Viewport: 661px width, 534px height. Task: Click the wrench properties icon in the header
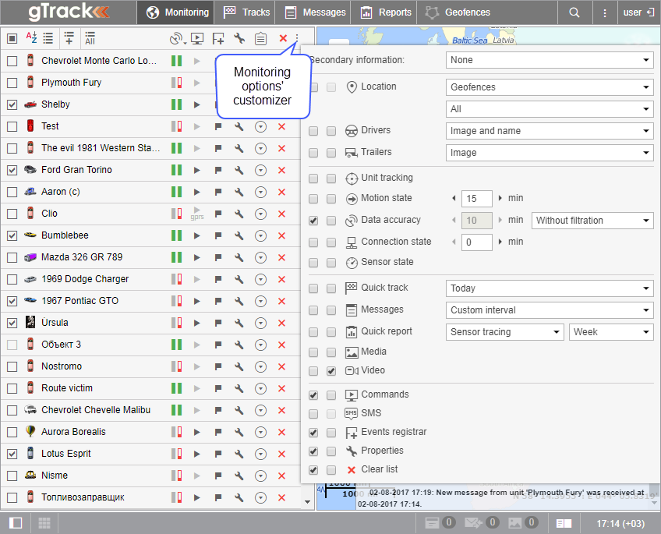pyautogui.click(x=239, y=38)
